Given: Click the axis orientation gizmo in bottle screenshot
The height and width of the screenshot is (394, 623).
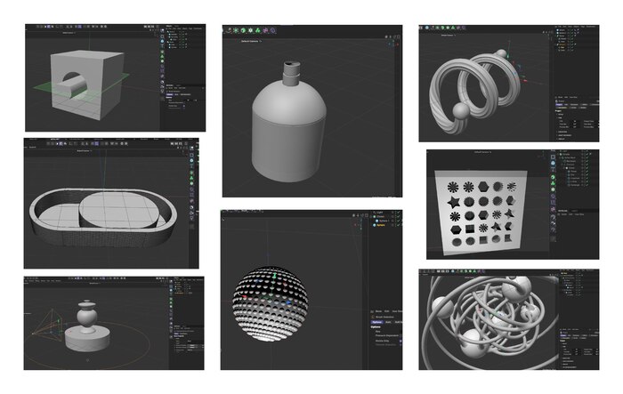Looking at the screenshot, I should click(393, 44).
